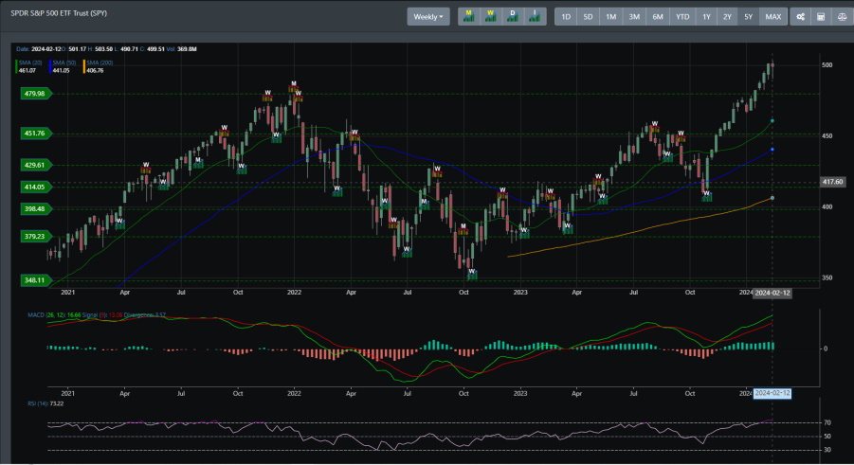Toggle intraday levels indicator icon (I)
854x465 pixels.
(535, 16)
